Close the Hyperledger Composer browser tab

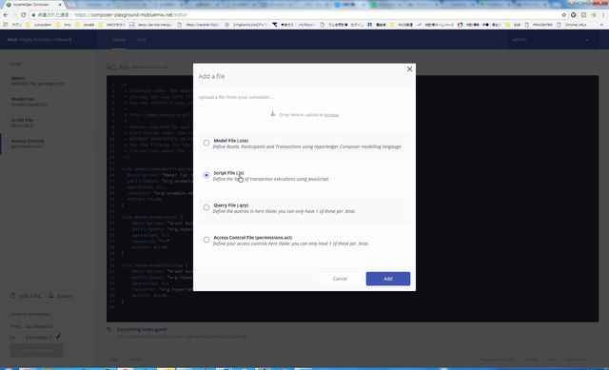tap(60, 4)
